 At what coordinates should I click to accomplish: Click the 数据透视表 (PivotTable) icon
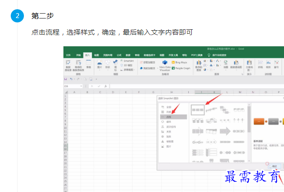point(68,65)
